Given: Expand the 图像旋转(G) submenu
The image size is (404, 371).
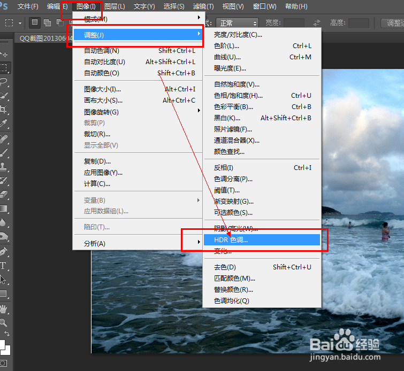Looking at the screenshot, I should [139, 112].
